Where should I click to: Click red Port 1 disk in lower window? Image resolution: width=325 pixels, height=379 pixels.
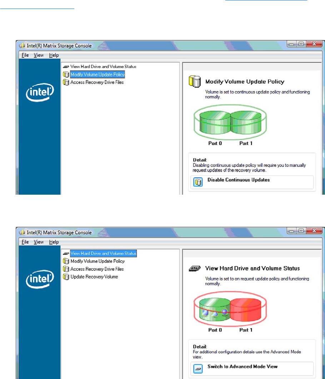(246, 309)
